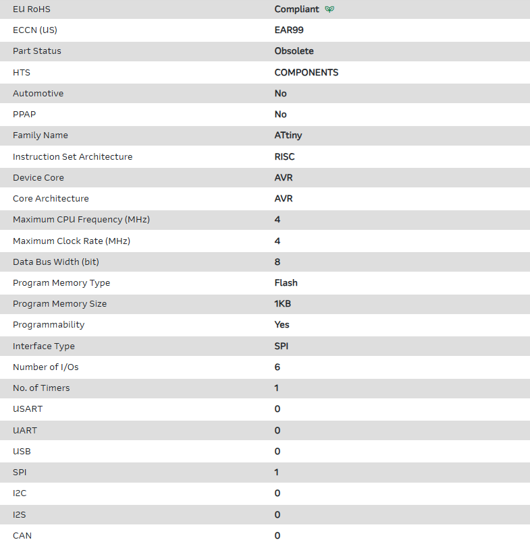Click the Automotive row label
Image resolution: width=530 pixels, height=546 pixels.
coord(38,94)
